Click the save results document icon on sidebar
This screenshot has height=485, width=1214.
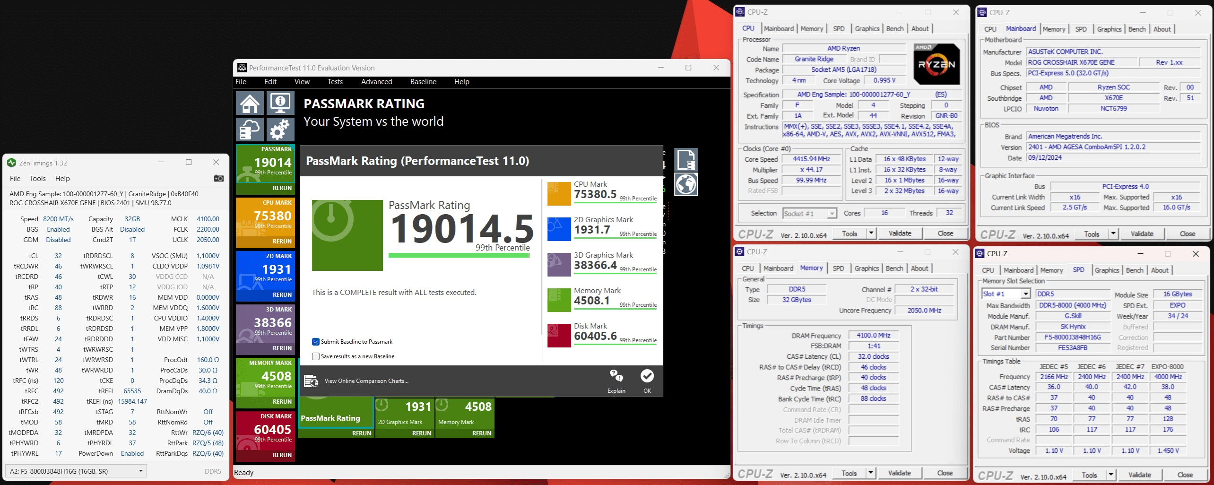[x=686, y=160]
